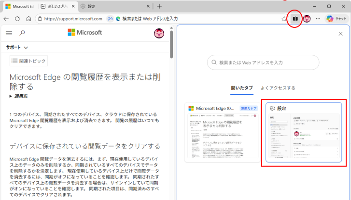Switch to the よくアクセスする tab
The width and height of the screenshot is (351, 200).
coord(278,88)
